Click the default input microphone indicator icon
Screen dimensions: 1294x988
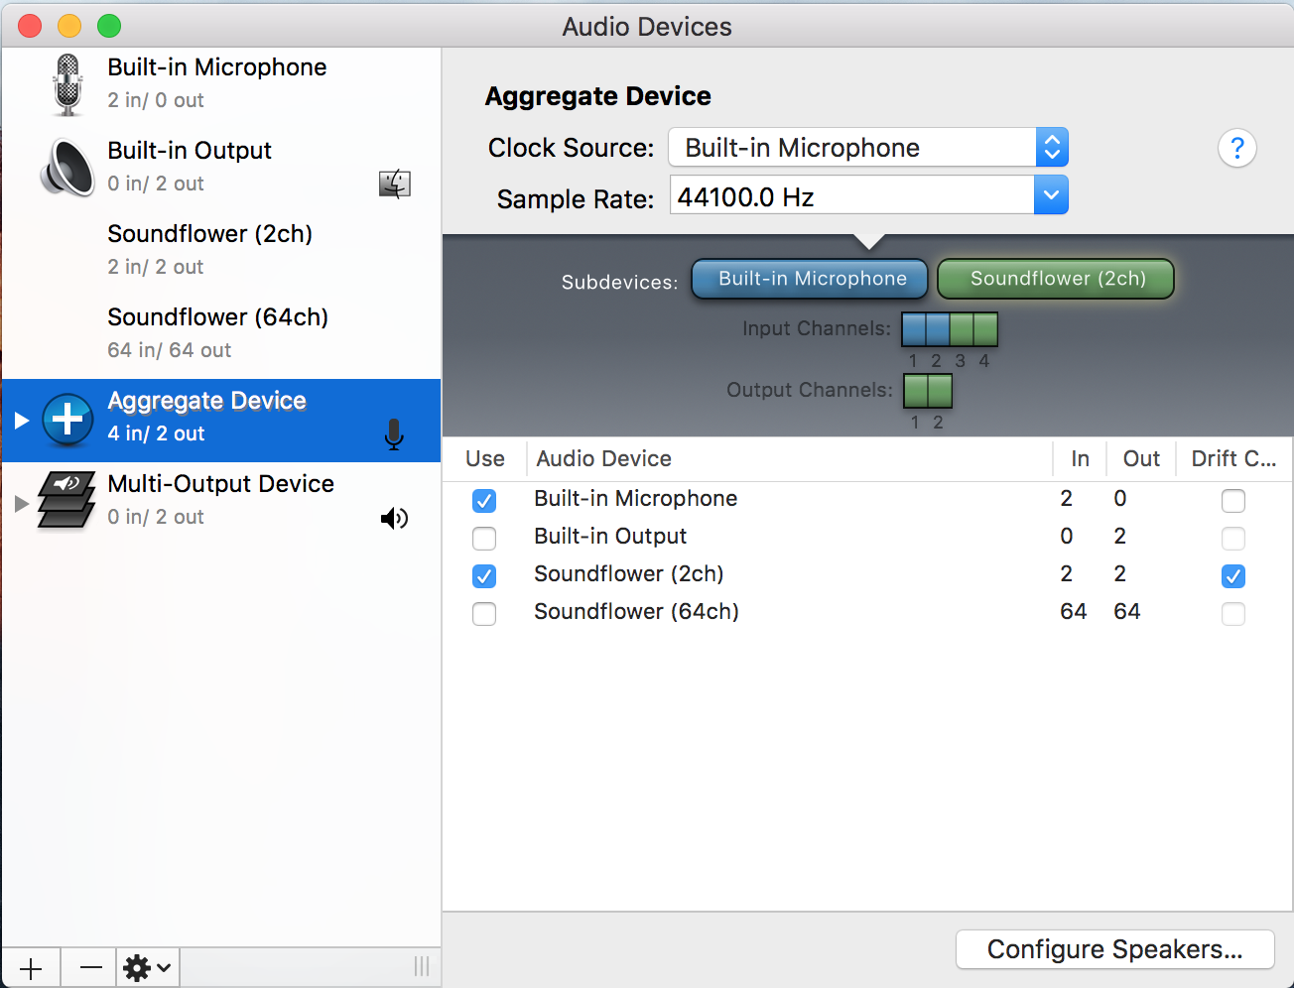coord(394,433)
